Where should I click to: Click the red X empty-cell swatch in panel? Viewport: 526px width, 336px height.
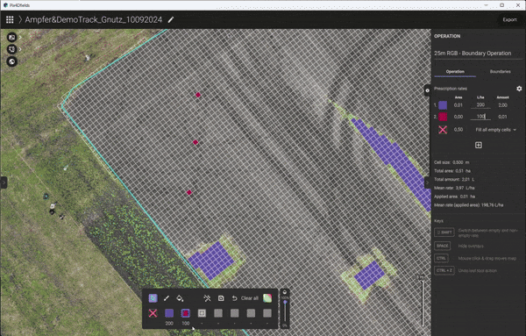443,130
